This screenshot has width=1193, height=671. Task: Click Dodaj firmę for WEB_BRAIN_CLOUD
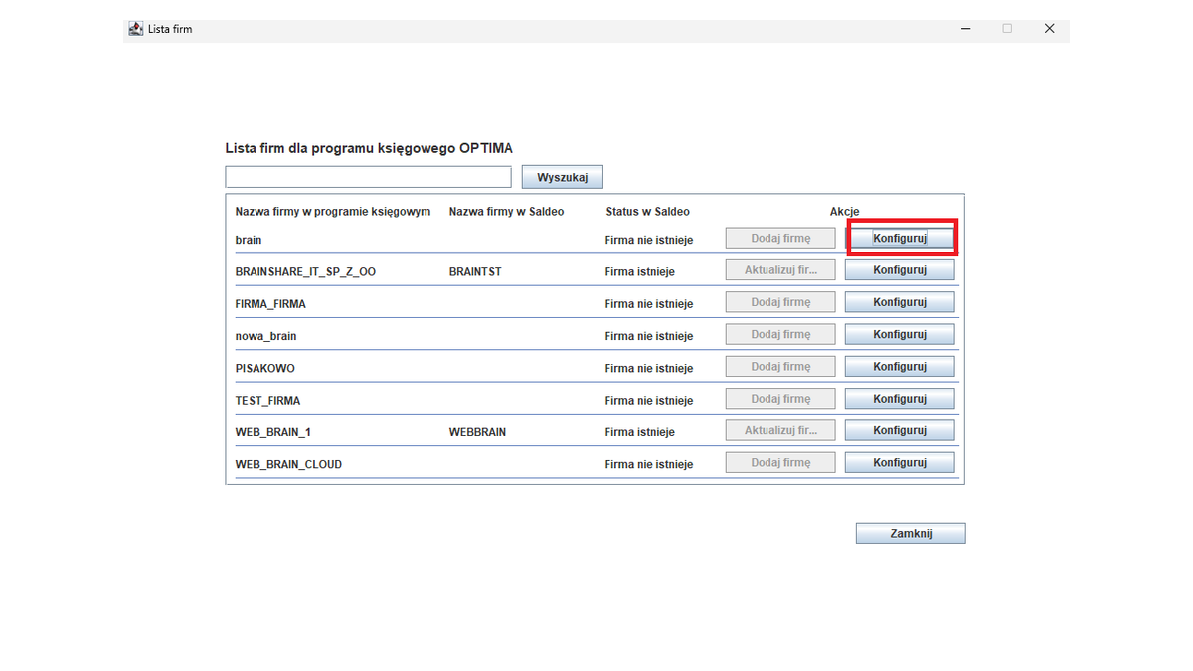(x=780, y=463)
